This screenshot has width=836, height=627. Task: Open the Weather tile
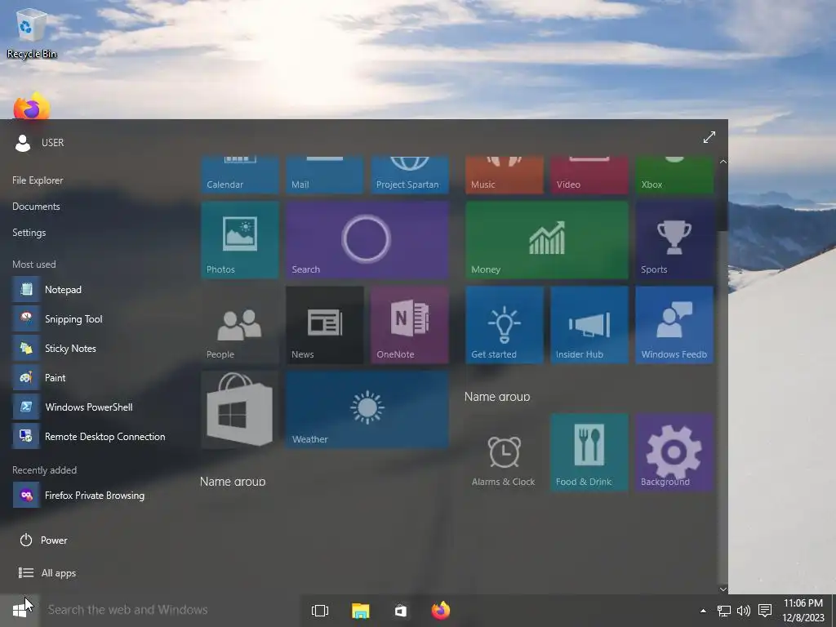click(367, 410)
